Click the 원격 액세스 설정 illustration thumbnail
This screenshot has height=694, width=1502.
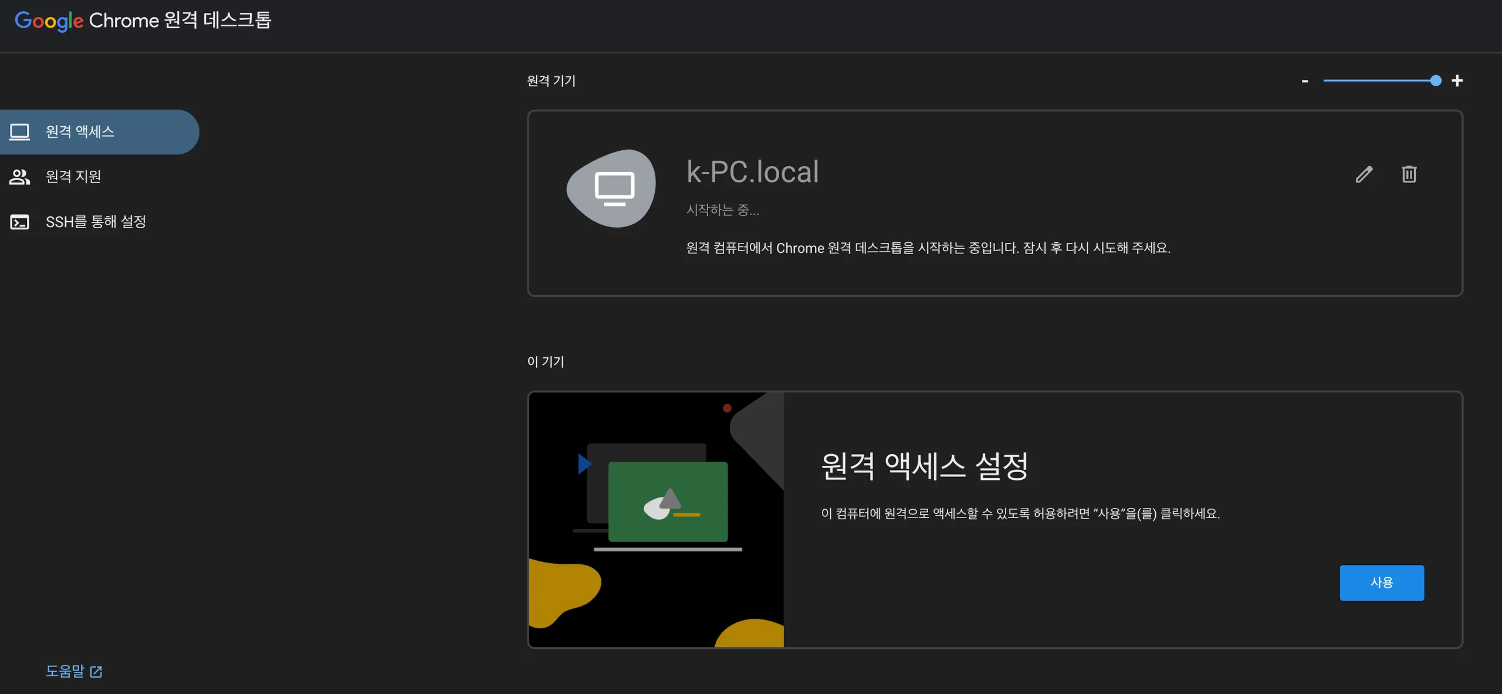click(655, 520)
